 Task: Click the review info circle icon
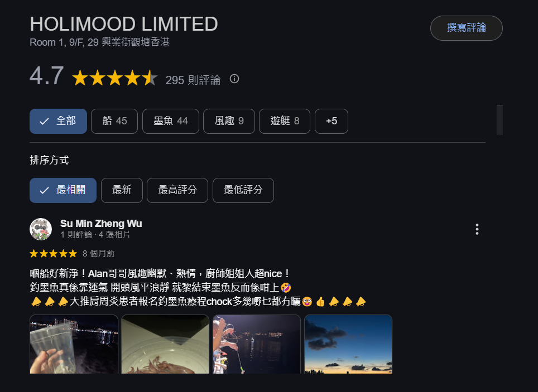coord(234,79)
